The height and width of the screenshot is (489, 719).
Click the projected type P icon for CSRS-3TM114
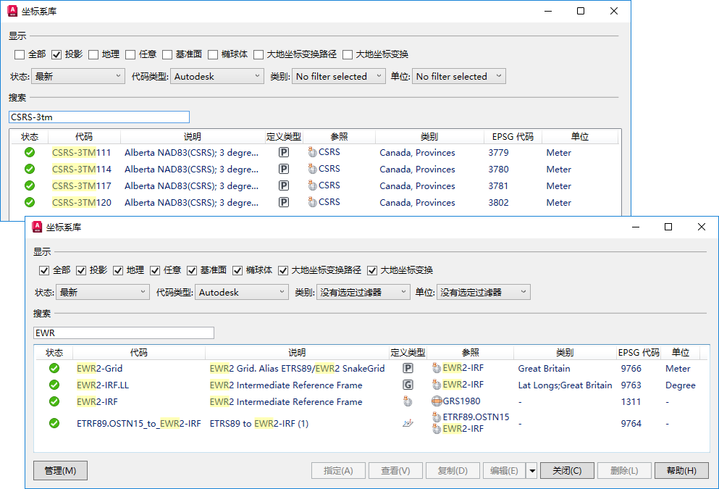(x=284, y=169)
